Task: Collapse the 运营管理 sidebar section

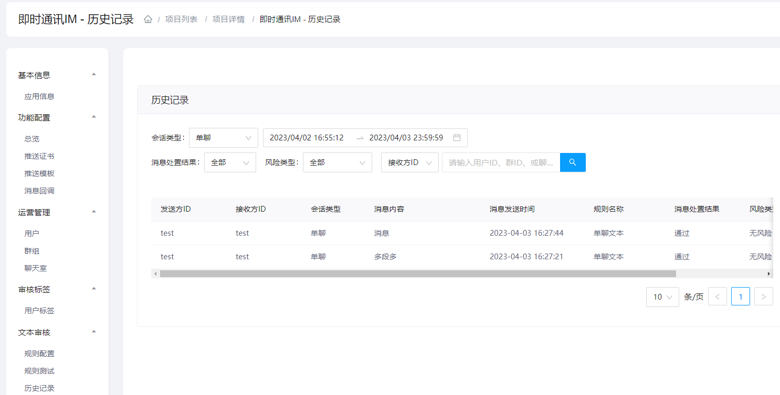Action: (94, 212)
